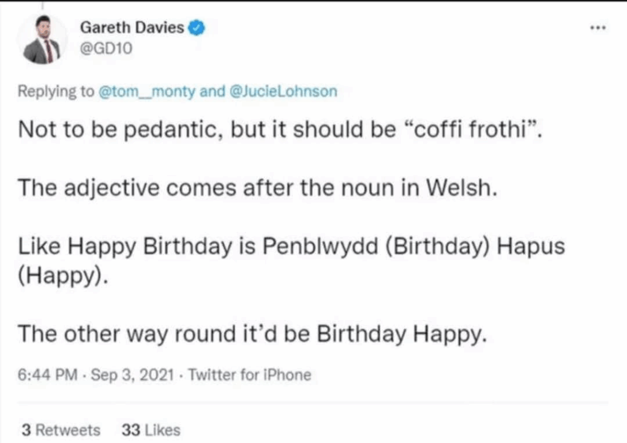This screenshot has width=627, height=443.
Task: Open the three-dot more options menu
Action: coord(597,29)
